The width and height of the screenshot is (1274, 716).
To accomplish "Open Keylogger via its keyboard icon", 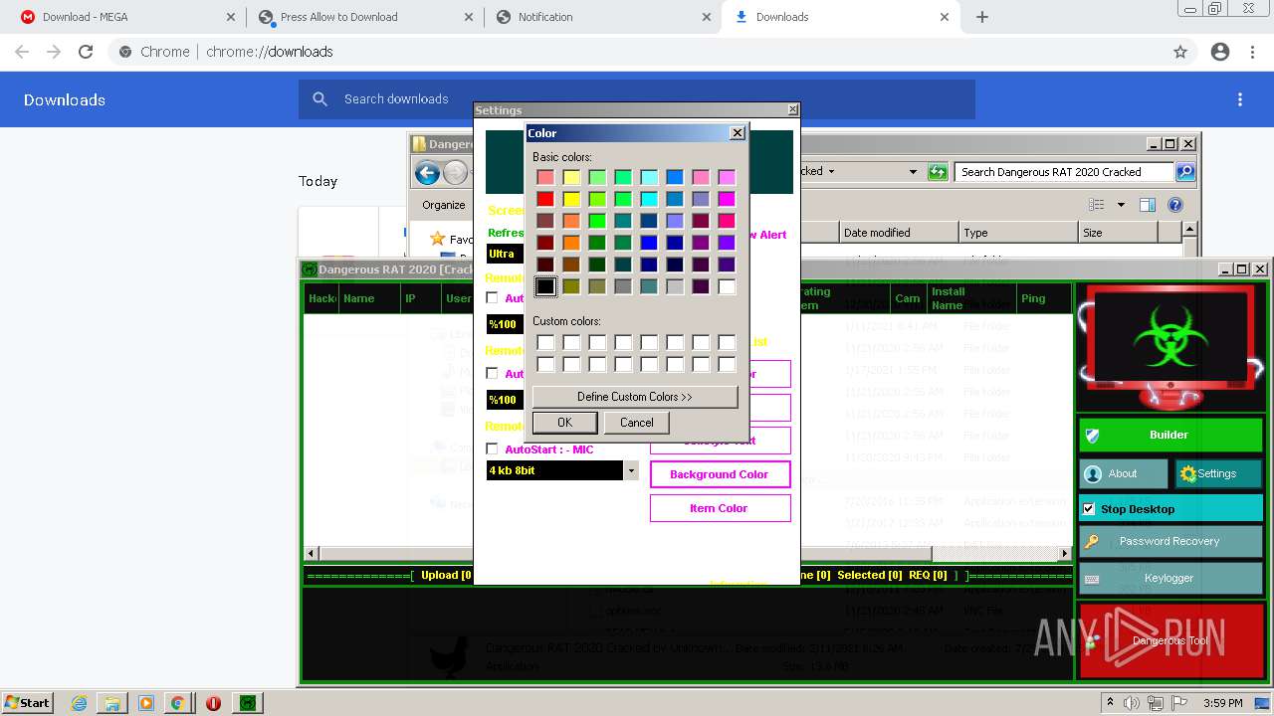I will 1092,578.
